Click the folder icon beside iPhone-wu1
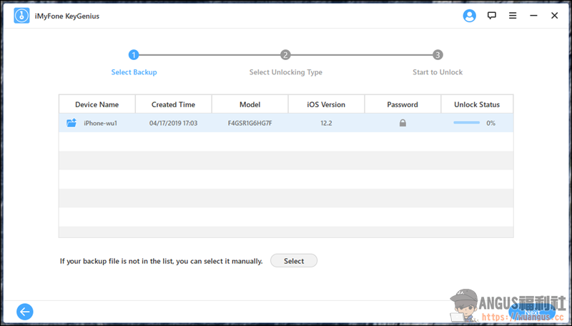This screenshot has width=572, height=326. 71,123
